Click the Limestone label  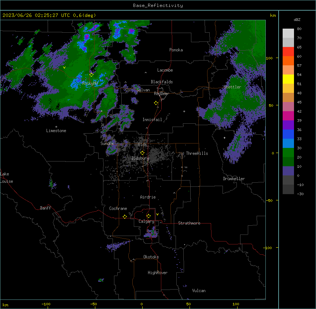(56, 131)
